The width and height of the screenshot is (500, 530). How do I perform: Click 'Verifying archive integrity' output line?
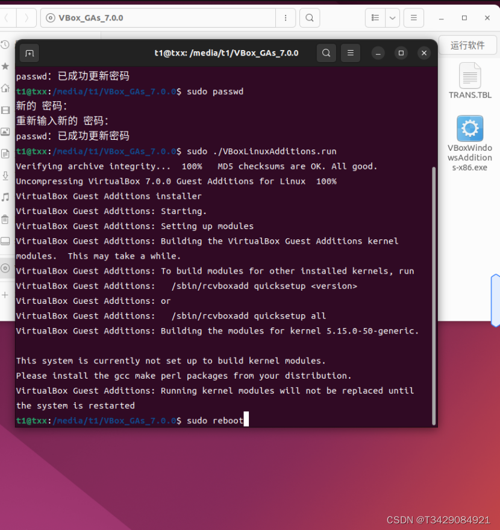[x=196, y=166]
